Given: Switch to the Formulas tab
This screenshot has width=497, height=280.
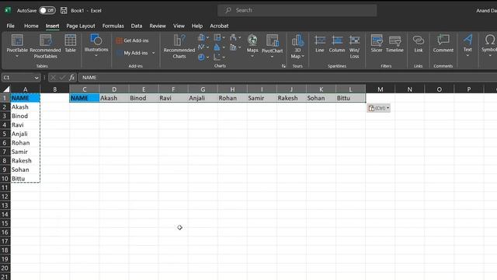Looking at the screenshot, I should click(x=113, y=26).
